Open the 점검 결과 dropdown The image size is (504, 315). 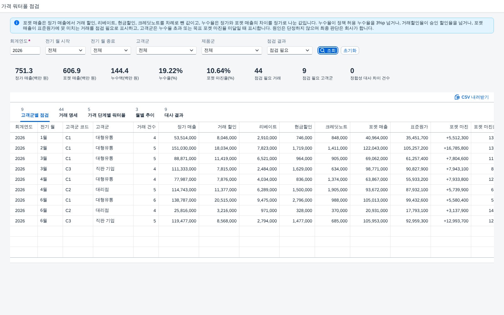tap(290, 50)
